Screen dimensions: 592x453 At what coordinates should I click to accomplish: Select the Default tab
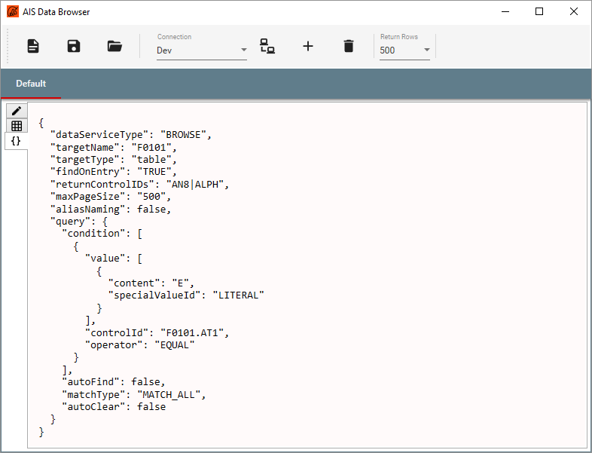(31, 84)
